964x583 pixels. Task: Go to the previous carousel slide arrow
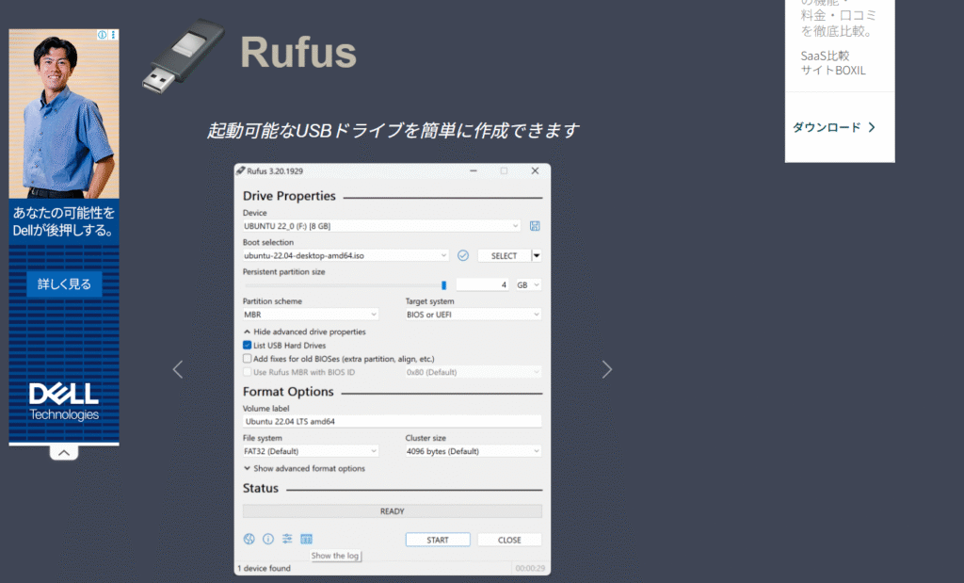tap(178, 370)
